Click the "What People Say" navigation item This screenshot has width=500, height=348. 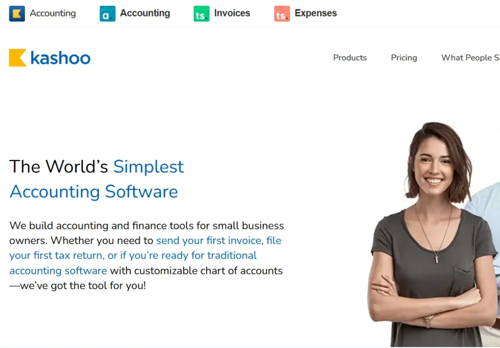tap(470, 58)
